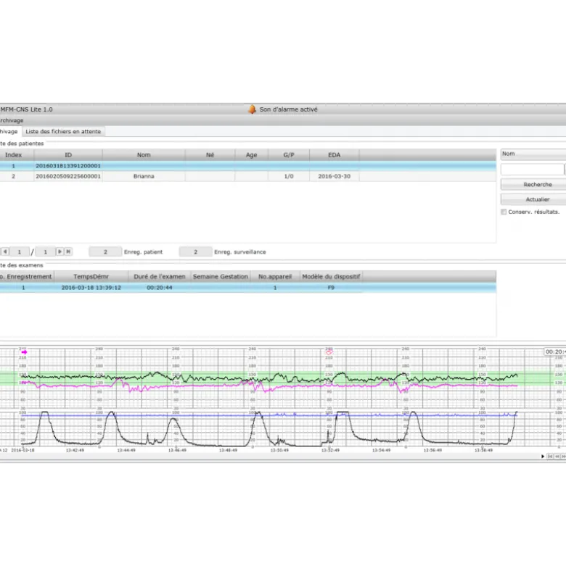Click the alarm bell icon

[x=252, y=109]
